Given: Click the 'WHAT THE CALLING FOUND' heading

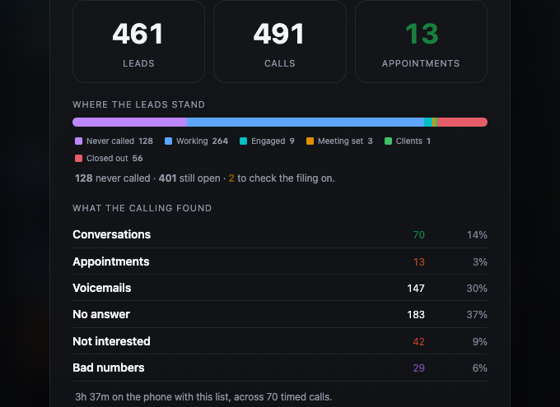Looking at the screenshot, I should [142, 208].
